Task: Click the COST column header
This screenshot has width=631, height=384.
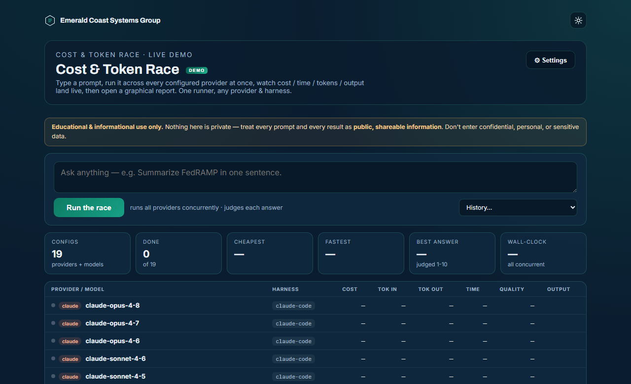Action: tap(350, 289)
